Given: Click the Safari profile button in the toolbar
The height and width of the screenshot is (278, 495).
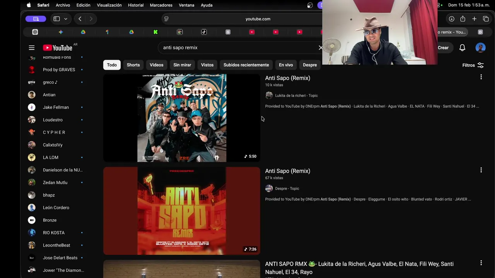Looking at the screenshot, I should 36,19.
